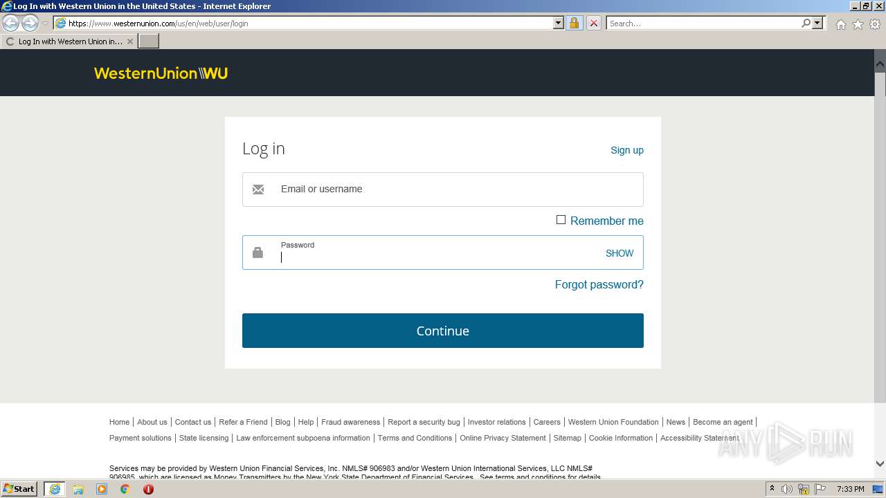Toggle SHOW password visibility
This screenshot has height=498, width=886.
[x=620, y=253]
